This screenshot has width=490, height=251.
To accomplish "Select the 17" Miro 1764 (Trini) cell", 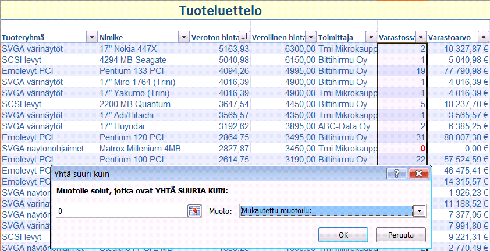I will [144, 82].
